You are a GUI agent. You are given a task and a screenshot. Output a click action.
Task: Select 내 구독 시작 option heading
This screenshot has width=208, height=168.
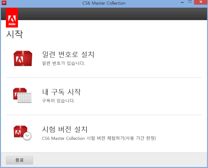pos(61,92)
